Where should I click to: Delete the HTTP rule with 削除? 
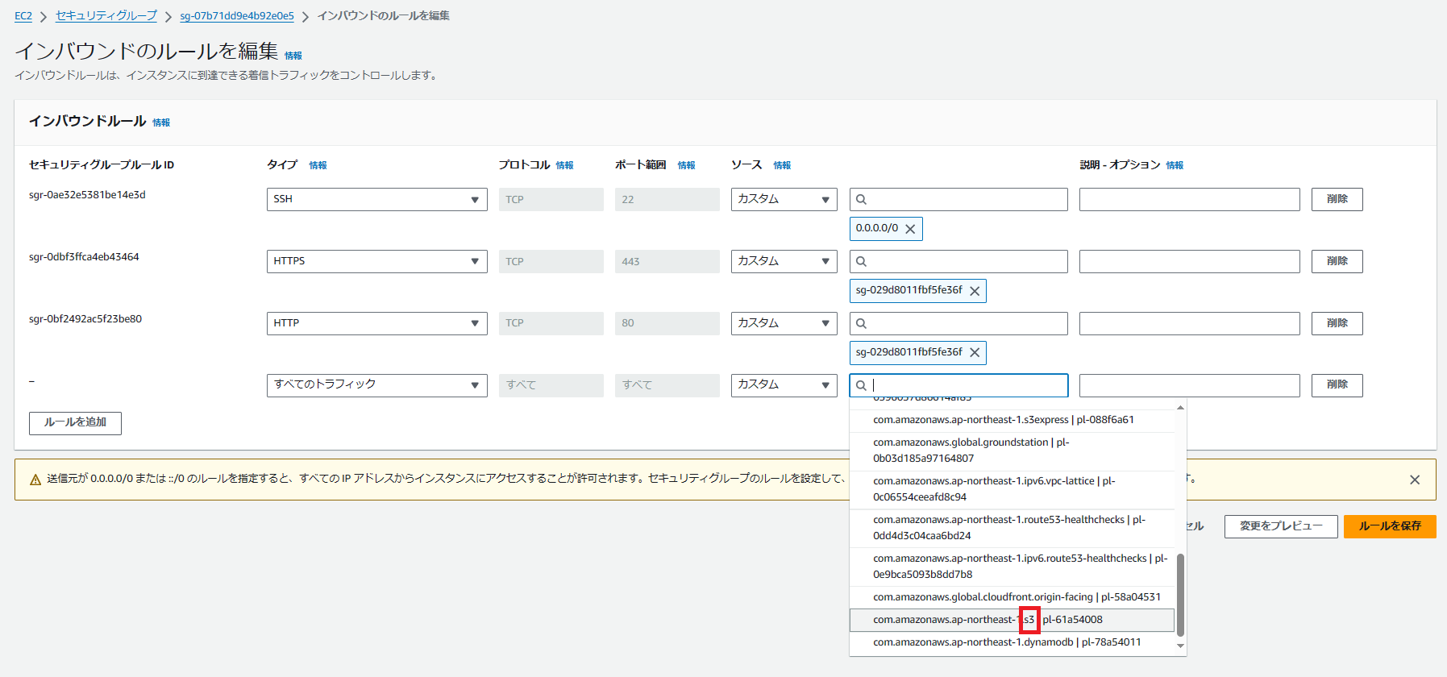pyautogui.click(x=1337, y=323)
